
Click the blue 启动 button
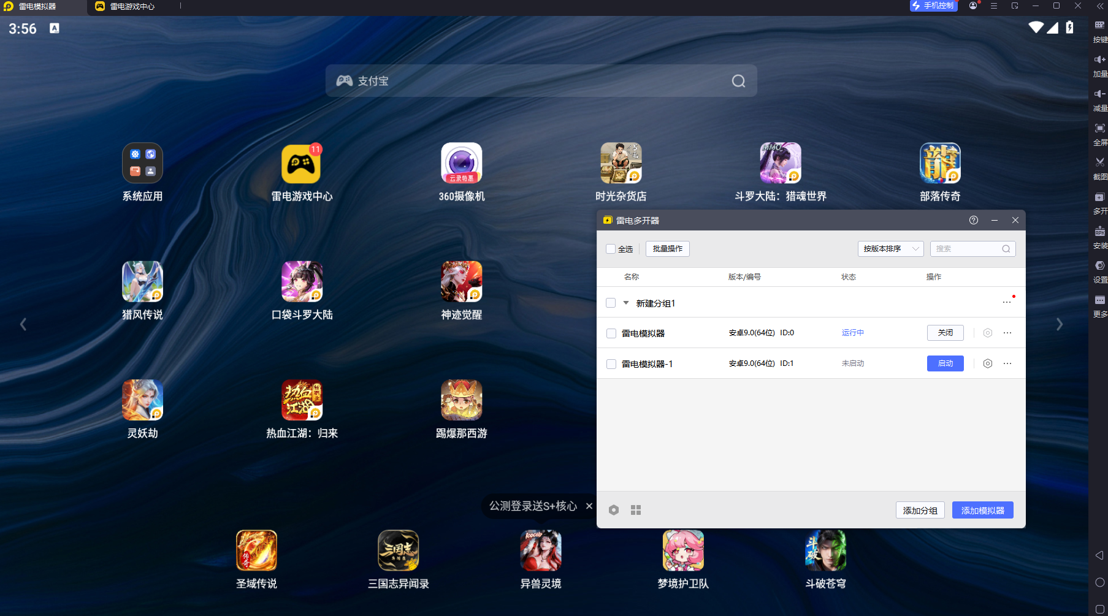[x=945, y=363]
